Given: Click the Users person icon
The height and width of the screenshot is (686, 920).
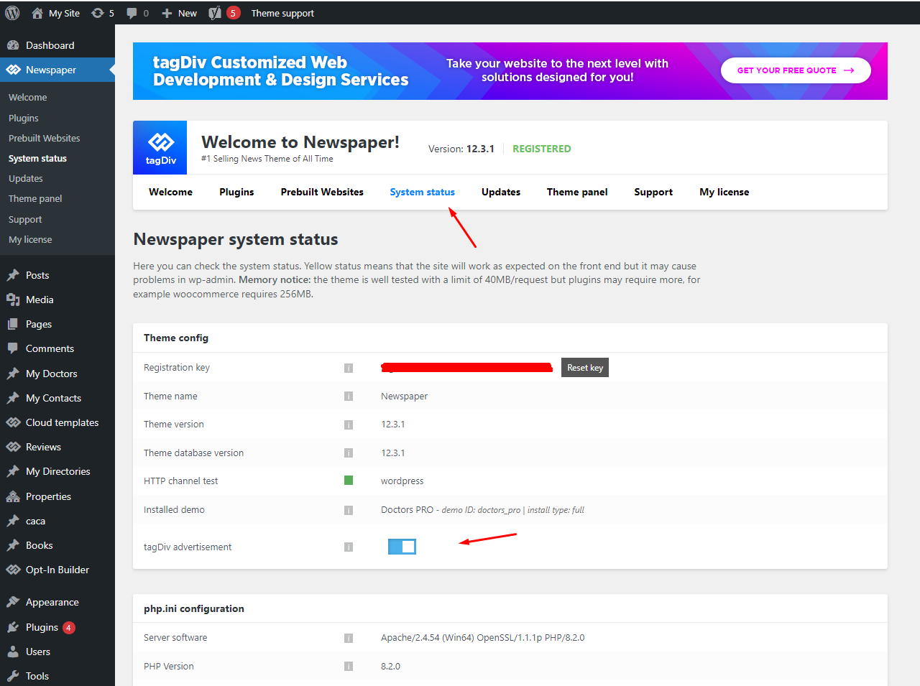Looking at the screenshot, I should tap(13, 652).
